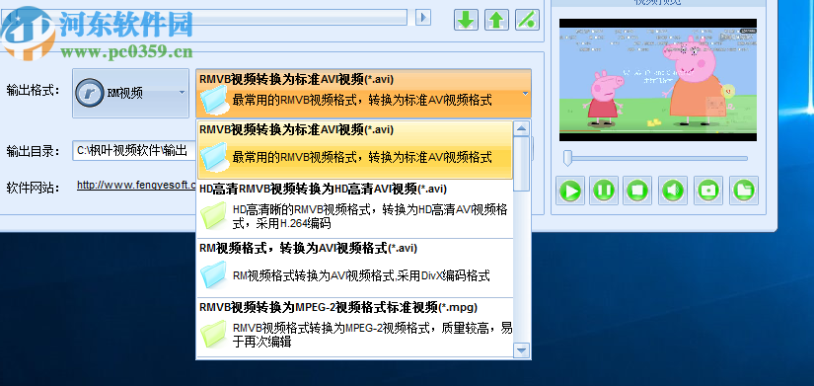
Task: Take a snapshot with the camera button
Action: coord(708,191)
